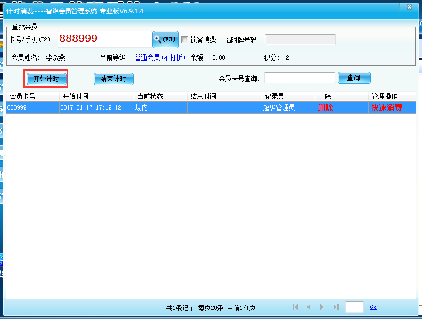Viewport: 422px width, 319px height.
Task: Enable the 散客消费 checkbox
Action: (185, 39)
